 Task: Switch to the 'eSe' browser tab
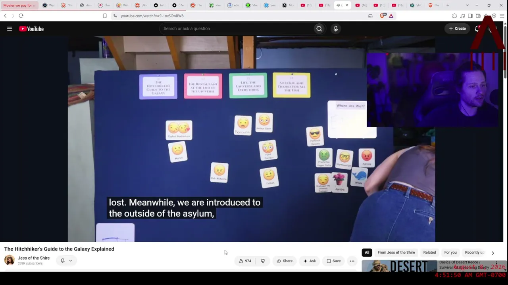(233, 5)
